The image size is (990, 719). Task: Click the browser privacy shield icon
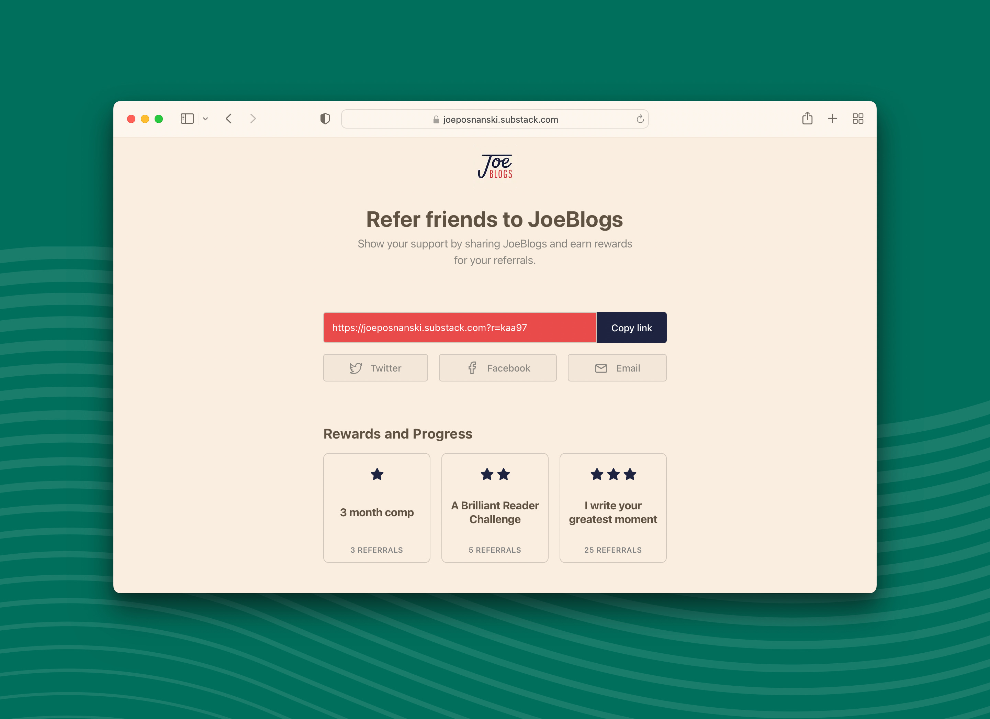(324, 119)
